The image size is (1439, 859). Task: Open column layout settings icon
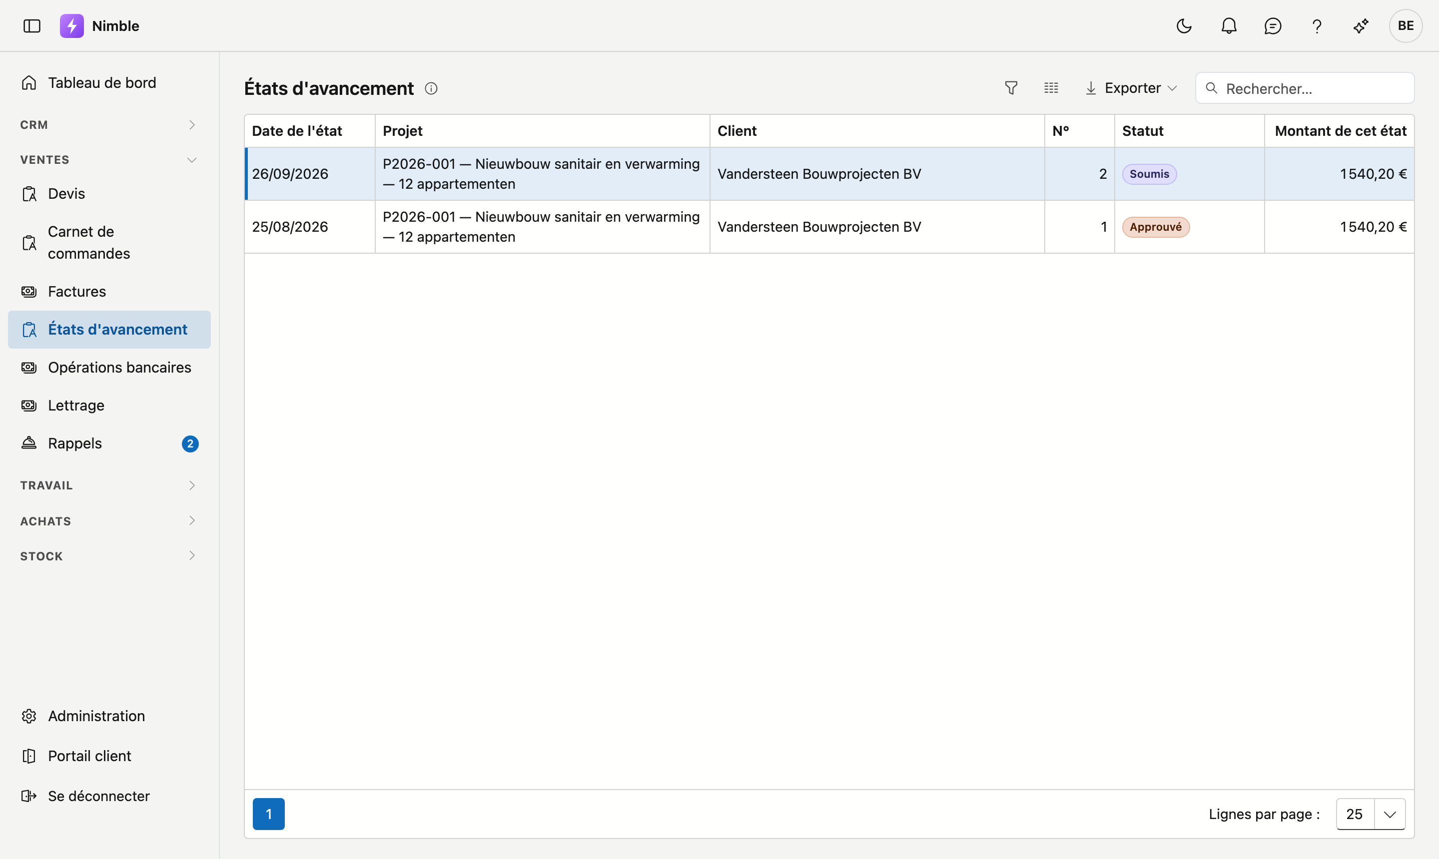(x=1051, y=88)
